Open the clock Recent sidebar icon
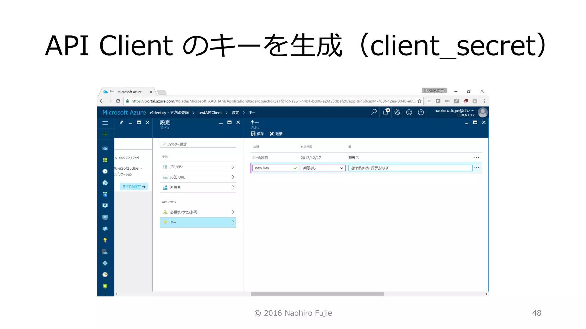This screenshot has width=586, height=329. click(x=105, y=171)
